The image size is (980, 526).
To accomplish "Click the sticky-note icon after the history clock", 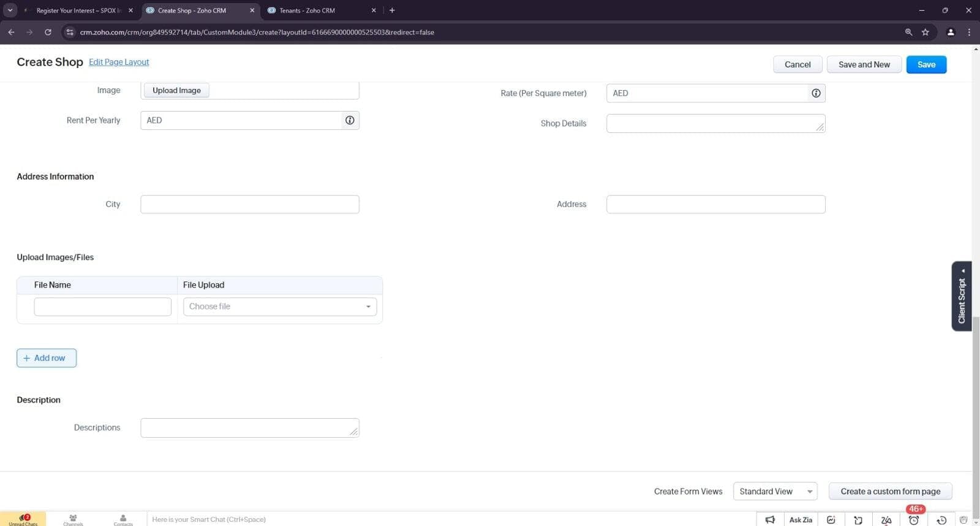I will click(963, 520).
